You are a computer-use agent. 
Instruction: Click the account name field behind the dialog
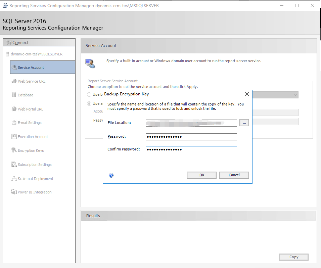point(275,112)
